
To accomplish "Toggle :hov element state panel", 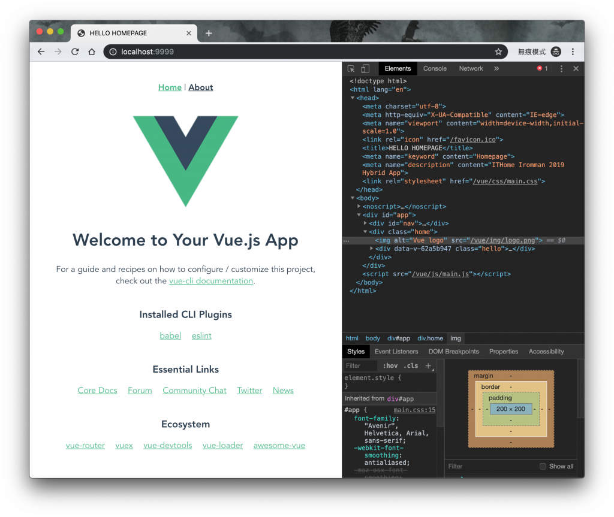I will click(x=390, y=365).
